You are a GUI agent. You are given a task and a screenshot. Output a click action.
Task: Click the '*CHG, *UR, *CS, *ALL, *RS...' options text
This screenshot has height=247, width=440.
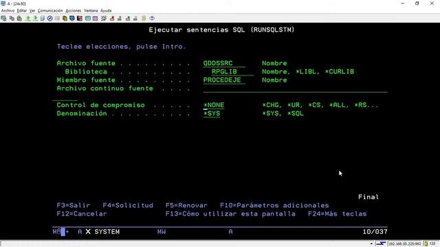point(320,105)
